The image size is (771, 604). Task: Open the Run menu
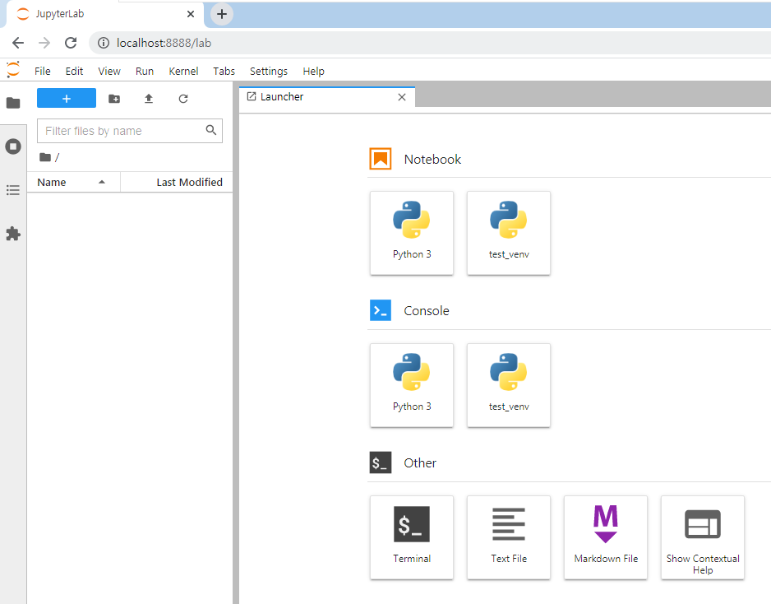pos(145,71)
